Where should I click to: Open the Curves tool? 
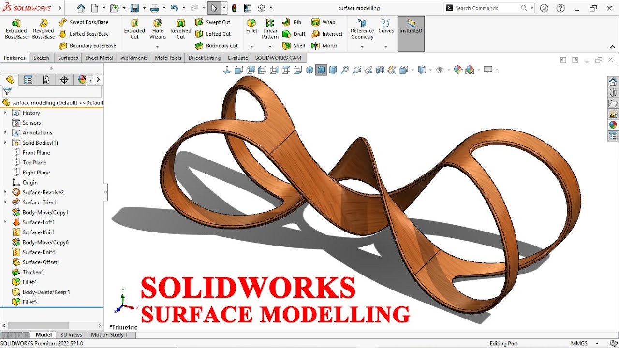[x=386, y=26]
